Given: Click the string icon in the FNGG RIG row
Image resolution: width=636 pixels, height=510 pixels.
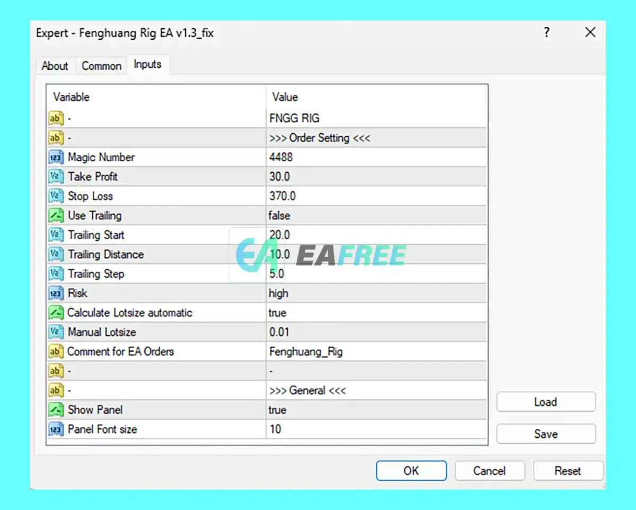Looking at the screenshot, I should pos(56,118).
